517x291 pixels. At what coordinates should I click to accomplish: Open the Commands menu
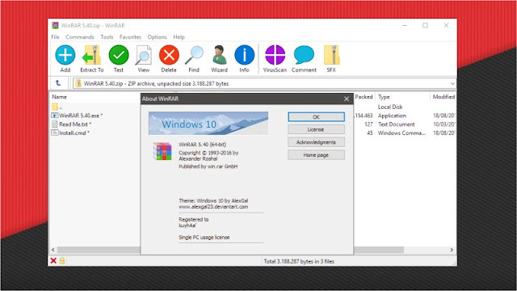[80, 37]
